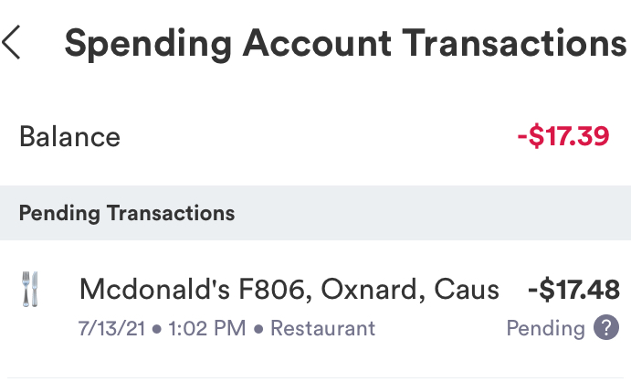Click the empty gray area right of Pending Transactions

click(438, 214)
